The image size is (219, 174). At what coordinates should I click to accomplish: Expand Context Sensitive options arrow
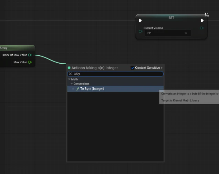pos(162,68)
